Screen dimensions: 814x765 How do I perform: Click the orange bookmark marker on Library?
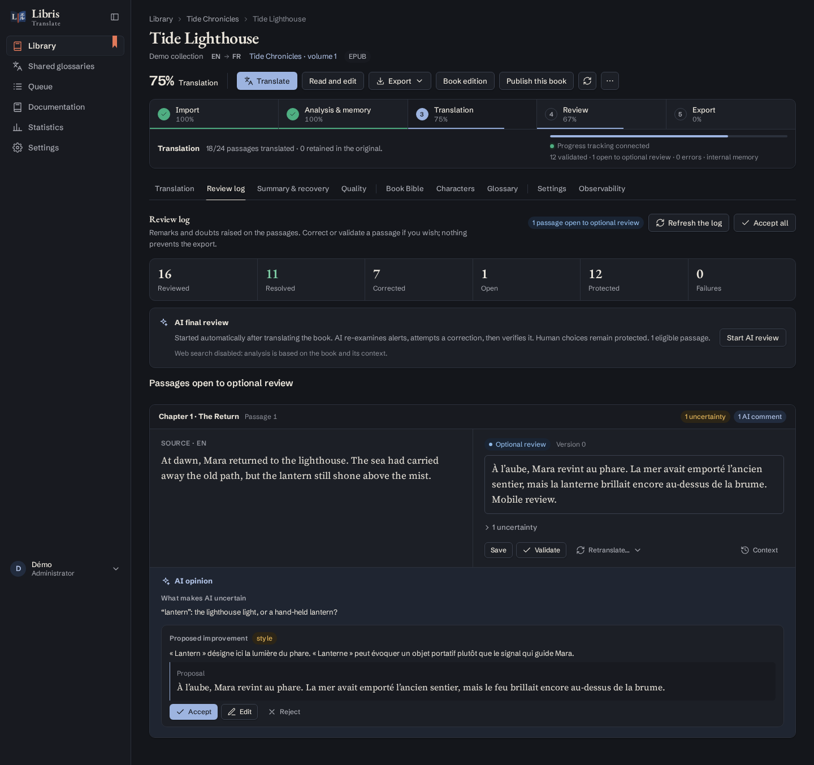tap(115, 42)
